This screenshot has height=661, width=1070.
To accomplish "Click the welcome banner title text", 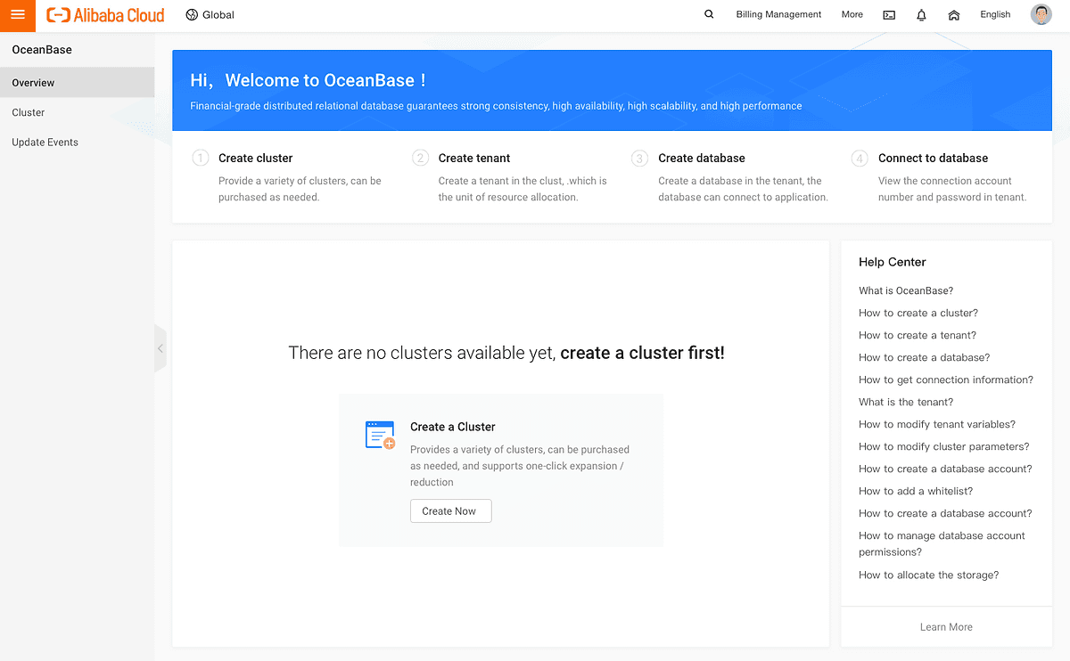I will tap(308, 80).
